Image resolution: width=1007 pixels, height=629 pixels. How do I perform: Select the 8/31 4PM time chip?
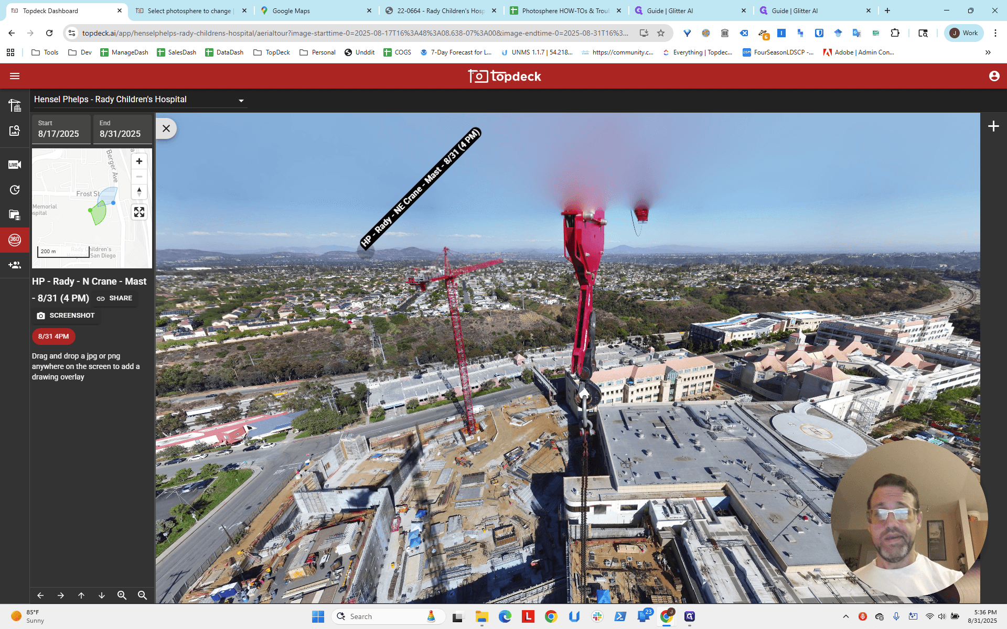point(53,337)
